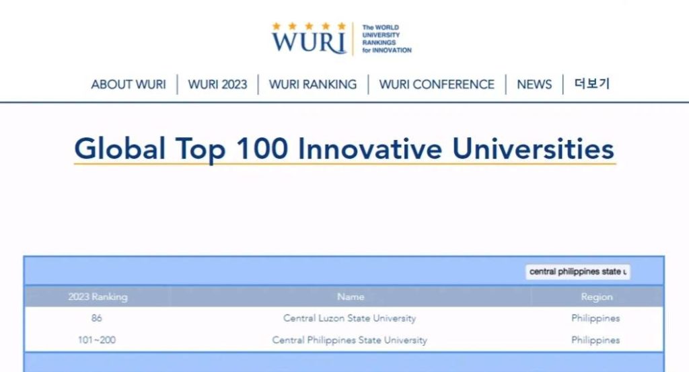The height and width of the screenshot is (372, 689).
Task: Open the WURI 2023 menu item
Action: click(x=217, y=84)
